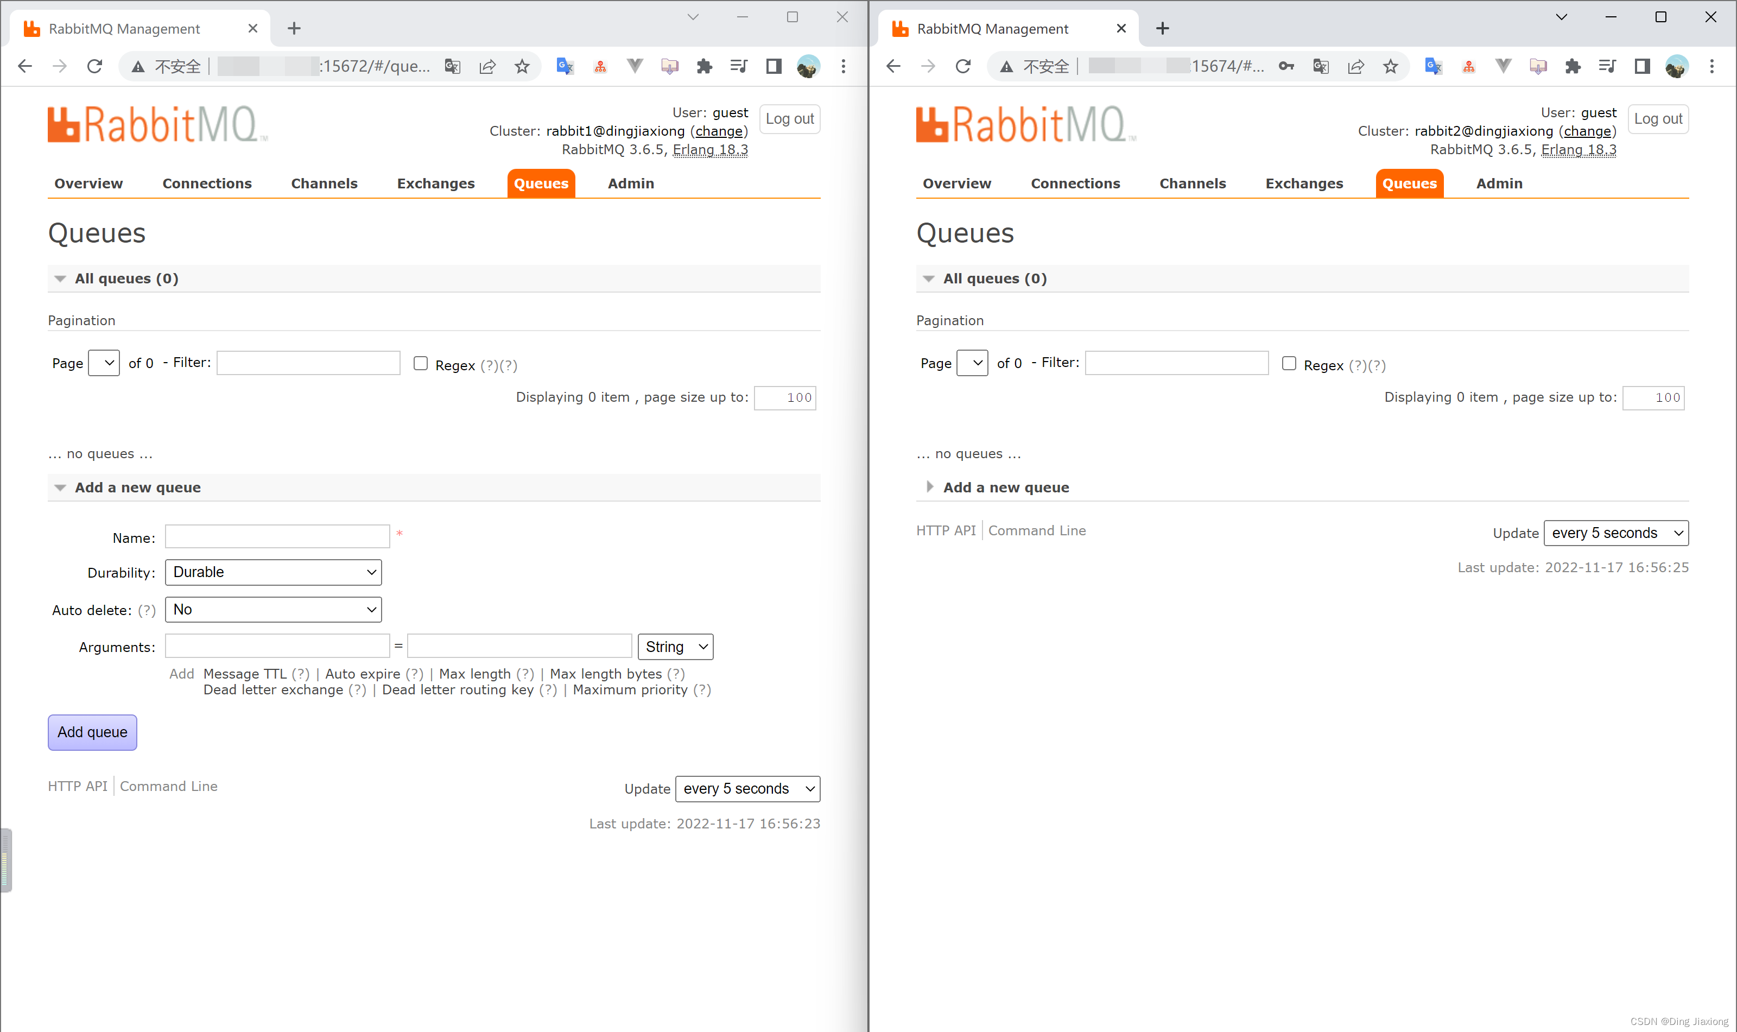The width and height of the screenshot is (1737, 1032).
Task: Open the tab search chevron in right window
Action: (1562, 17)
